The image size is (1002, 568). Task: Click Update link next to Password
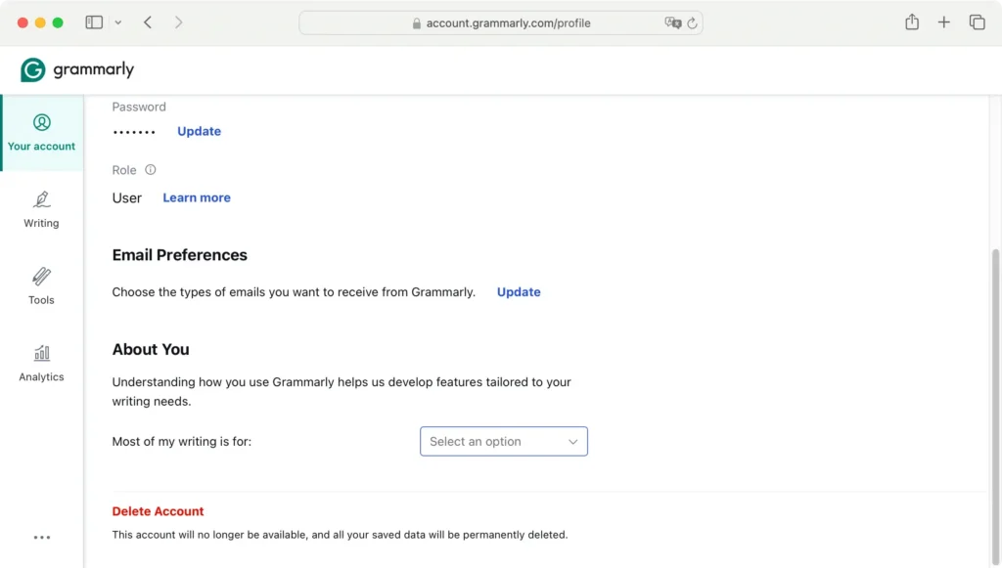pos(199,131)
